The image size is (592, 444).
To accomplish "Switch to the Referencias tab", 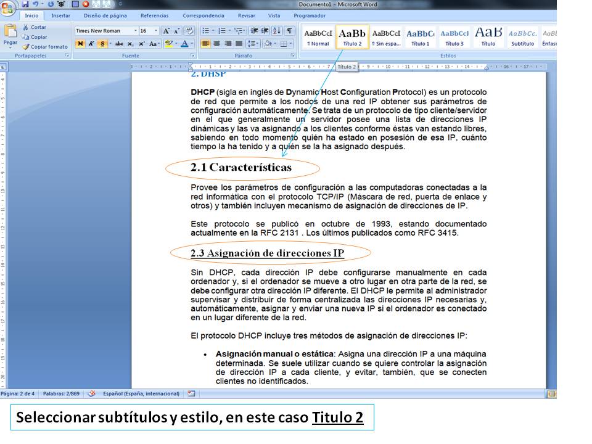I will click(x=154, y=15).
